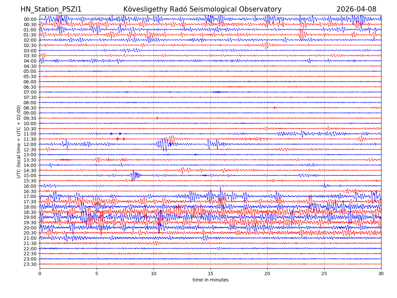Screen dimensions: 397x298
Task: Click the 23:30 row time label
Action: coord(30,264)
